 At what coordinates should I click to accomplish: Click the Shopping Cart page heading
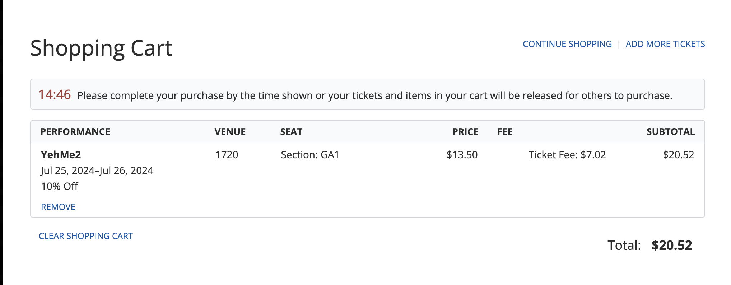tap(101, 48)
